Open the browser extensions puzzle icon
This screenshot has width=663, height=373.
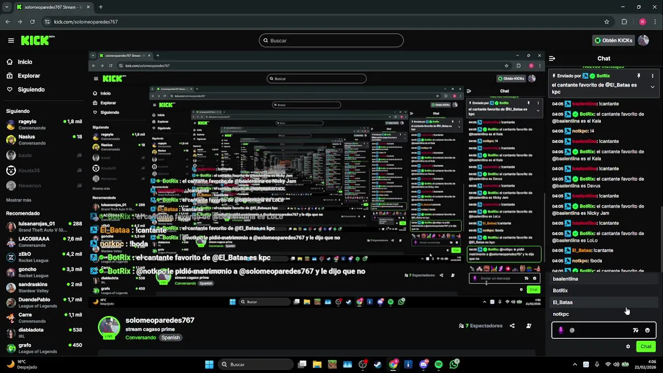coord(624,22)
